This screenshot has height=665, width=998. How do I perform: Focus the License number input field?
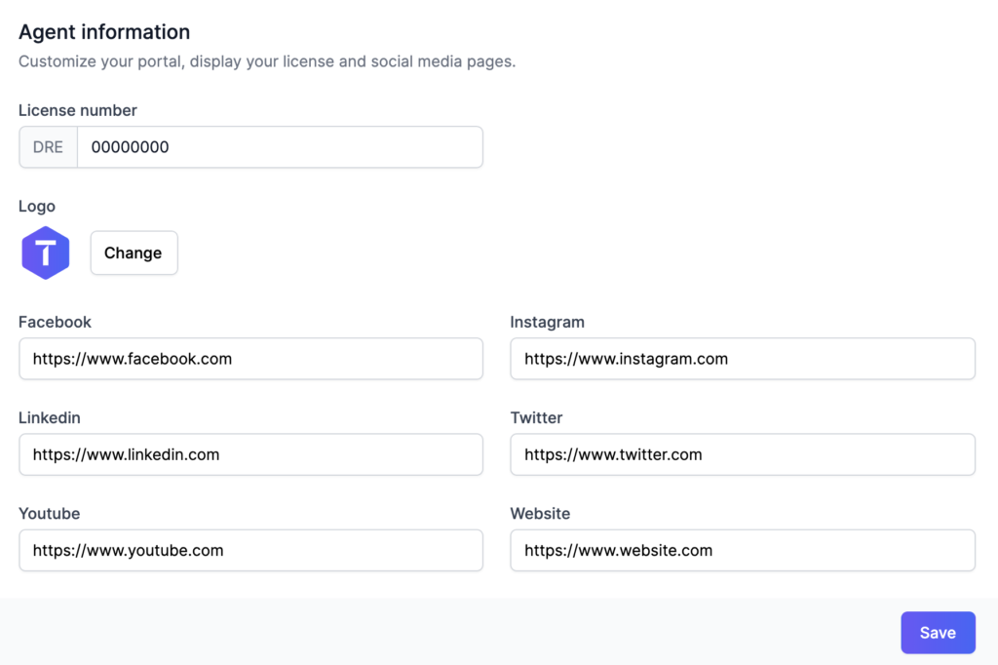tap(280, 147)
